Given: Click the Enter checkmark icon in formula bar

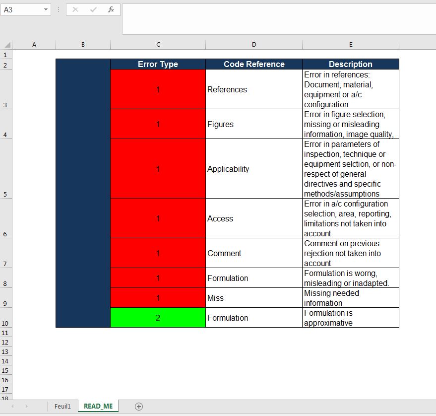Looking at the screenshot, I should (x=93, y=9).
